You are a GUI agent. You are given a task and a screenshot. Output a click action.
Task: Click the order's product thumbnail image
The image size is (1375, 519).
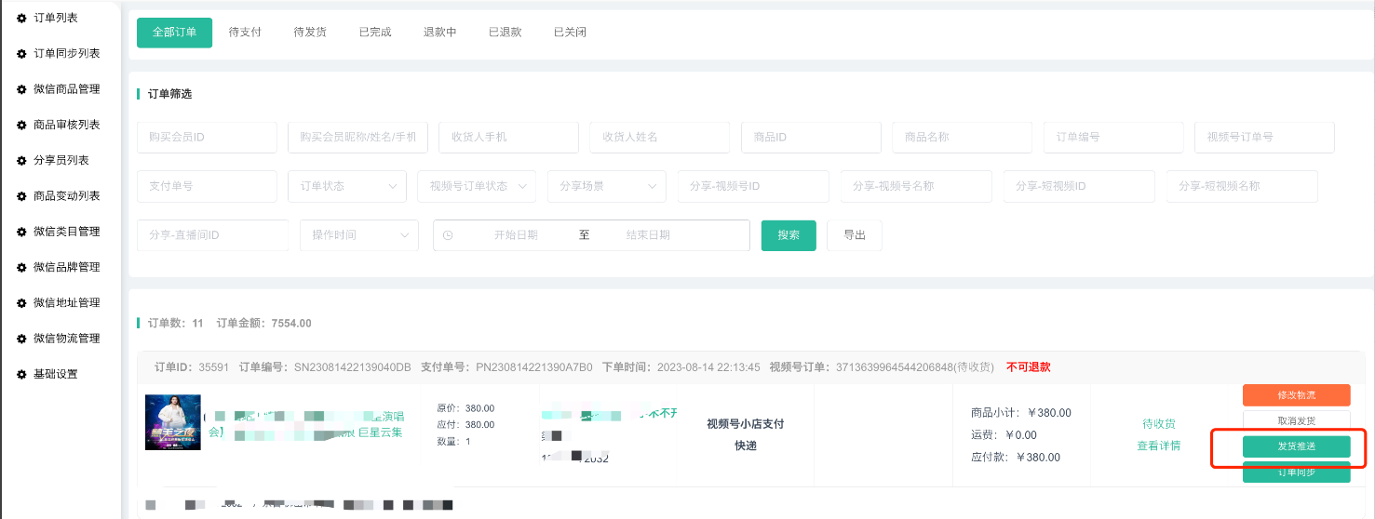[173, 422]
